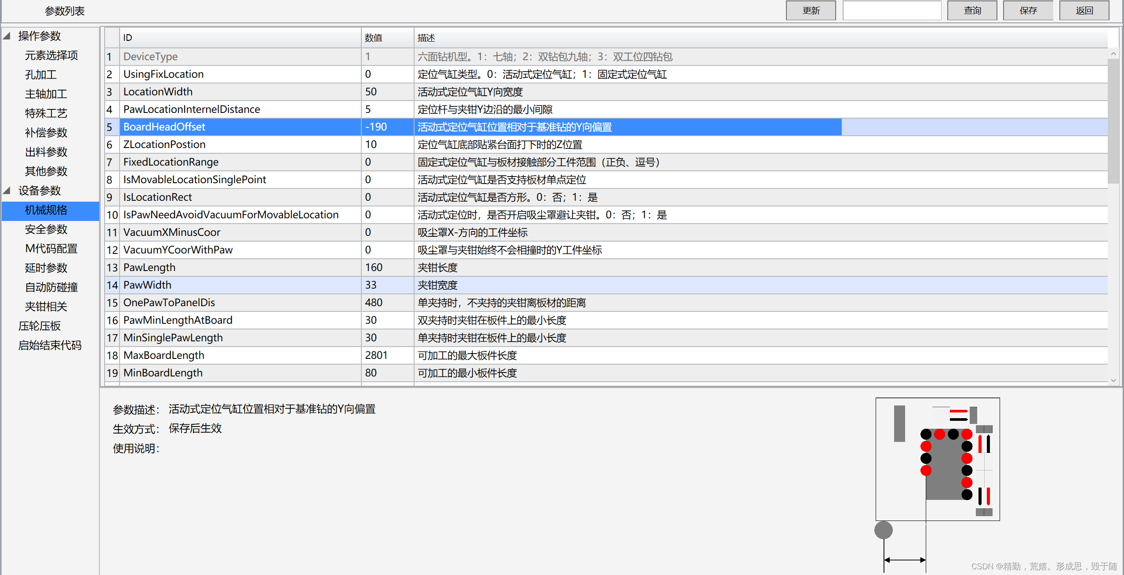This screenshot has height=575, width=1124.
Task: Select the PawWidth parameter row
Action: pos(606,285)
